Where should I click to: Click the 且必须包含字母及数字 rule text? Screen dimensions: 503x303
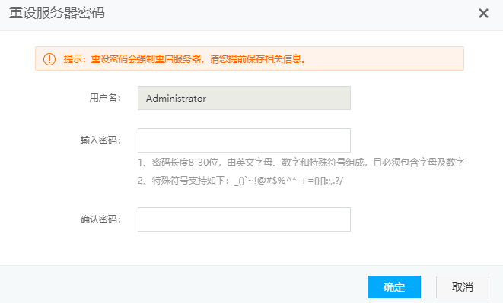[x=419, y=163]
